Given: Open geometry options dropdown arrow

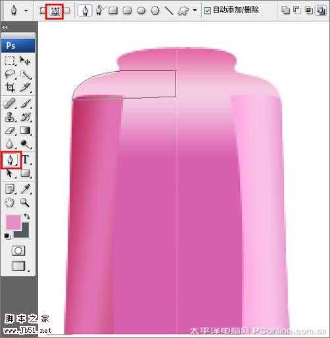Looking at the screenshot, I should tap(195, 10).
